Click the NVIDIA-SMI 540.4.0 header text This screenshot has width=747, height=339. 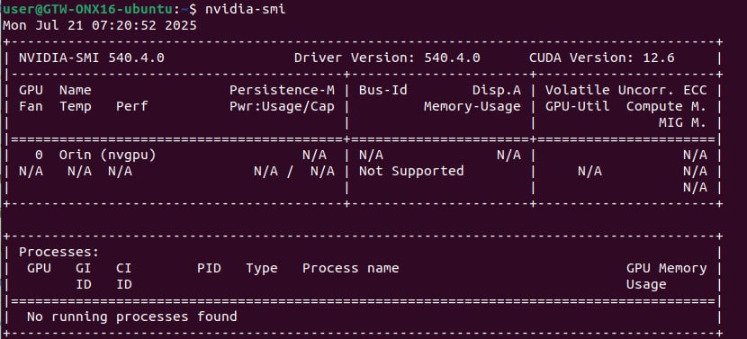[92, 58]
